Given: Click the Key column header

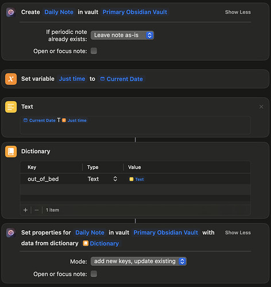Looking at the screenshot, I should (32, 167).
